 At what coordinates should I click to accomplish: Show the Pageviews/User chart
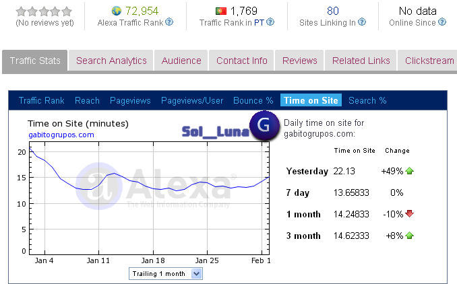pyautogui.click(x=192, y=100)
